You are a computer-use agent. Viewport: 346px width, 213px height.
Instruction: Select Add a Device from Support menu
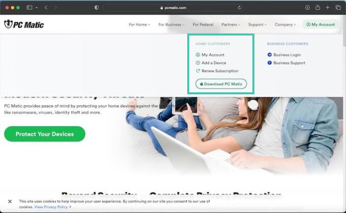point(214,63)
